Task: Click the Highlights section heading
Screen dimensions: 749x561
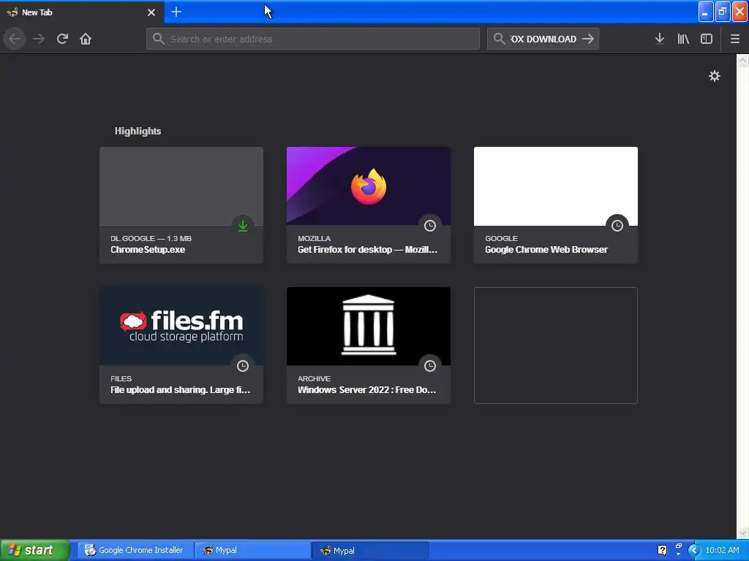Action: point(138,131)
